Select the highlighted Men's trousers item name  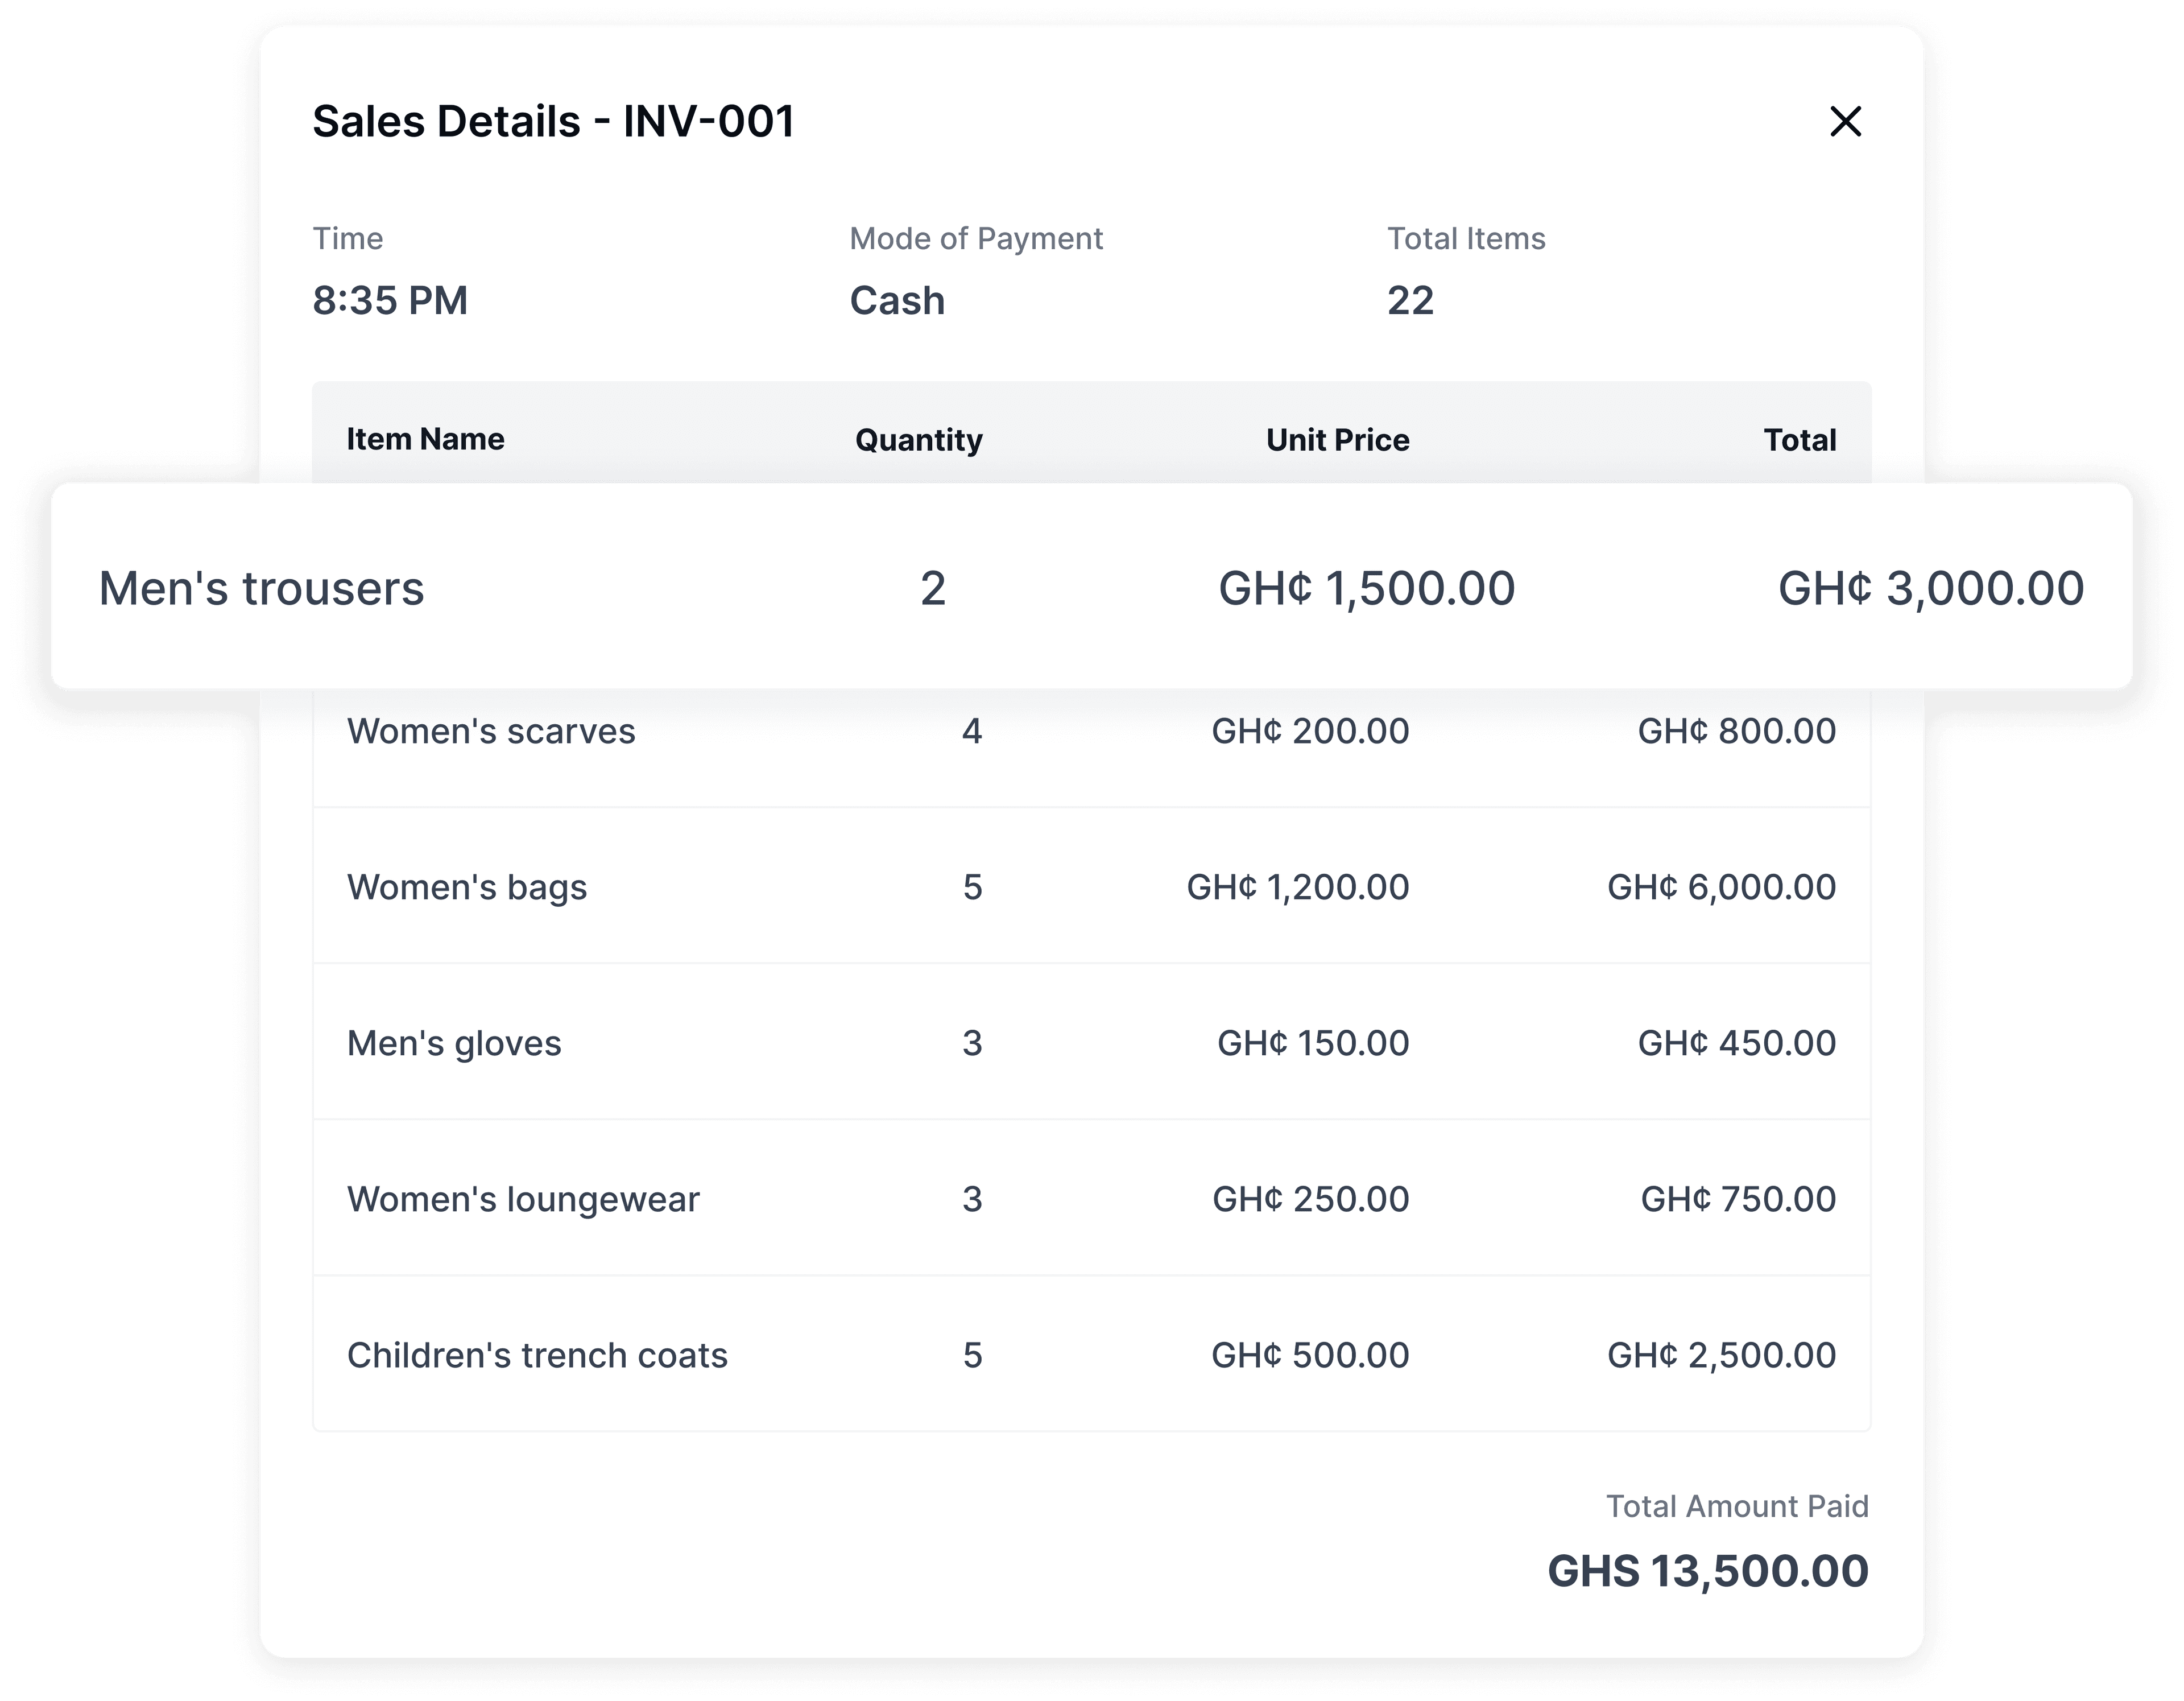pos(261,588)
